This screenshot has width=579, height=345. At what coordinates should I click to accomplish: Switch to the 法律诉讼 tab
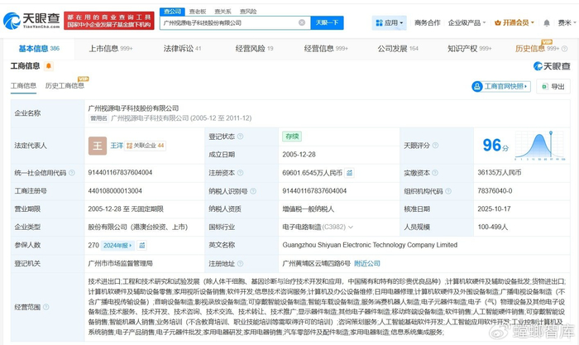pos(178,49)
